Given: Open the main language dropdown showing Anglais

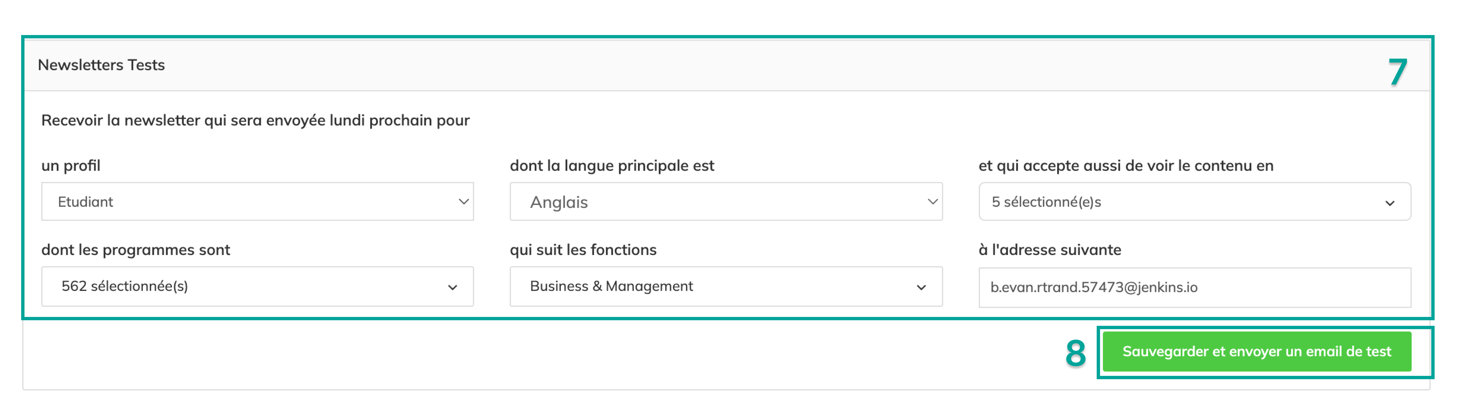Looking at the screenshot, I should pyautogui.click(x=726, y=202).
